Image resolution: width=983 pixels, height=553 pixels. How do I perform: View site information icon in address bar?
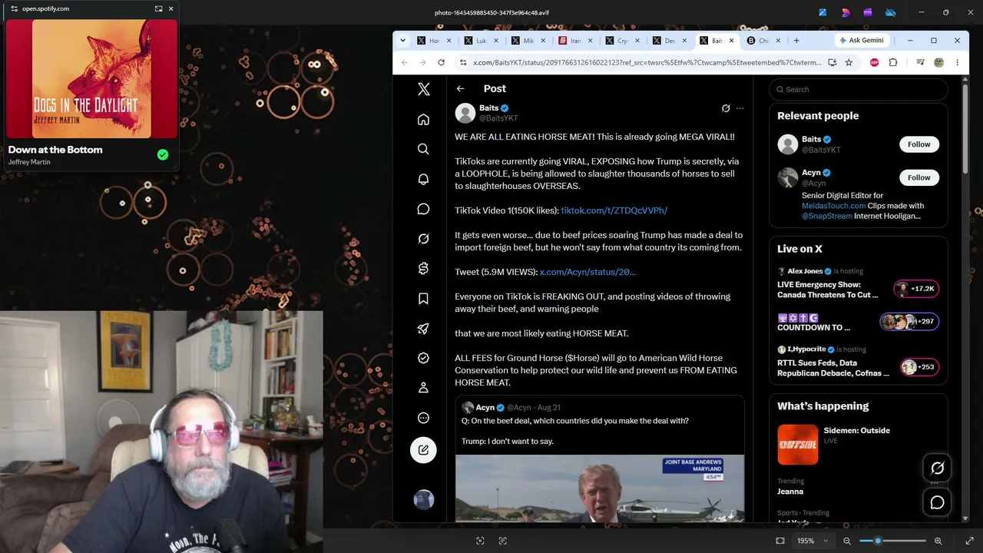tap(462, 62)
